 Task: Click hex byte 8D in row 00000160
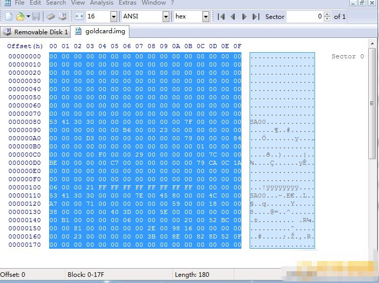click(x=213, y=236)
